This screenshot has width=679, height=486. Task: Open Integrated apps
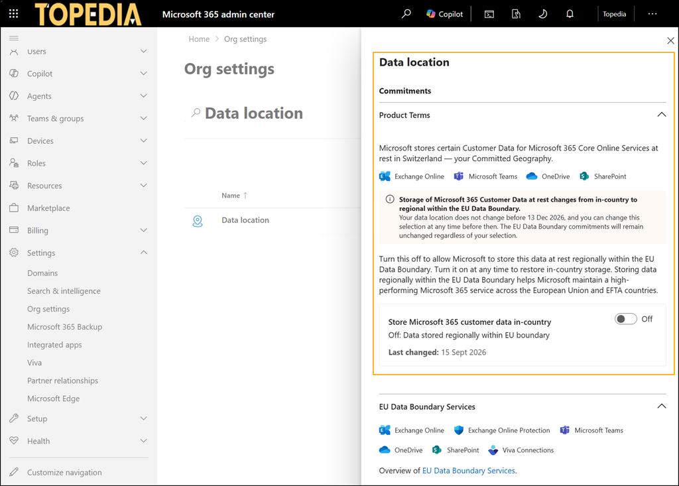pos(54,345)
